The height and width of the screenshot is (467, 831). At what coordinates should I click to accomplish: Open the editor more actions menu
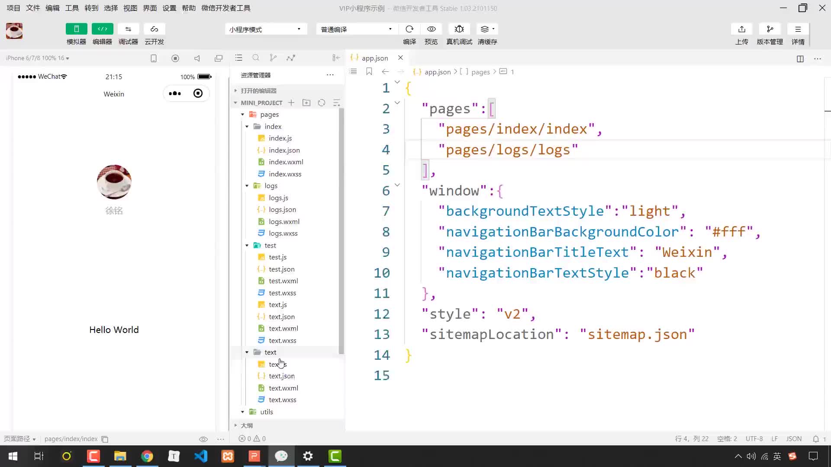tap(818, 59)
